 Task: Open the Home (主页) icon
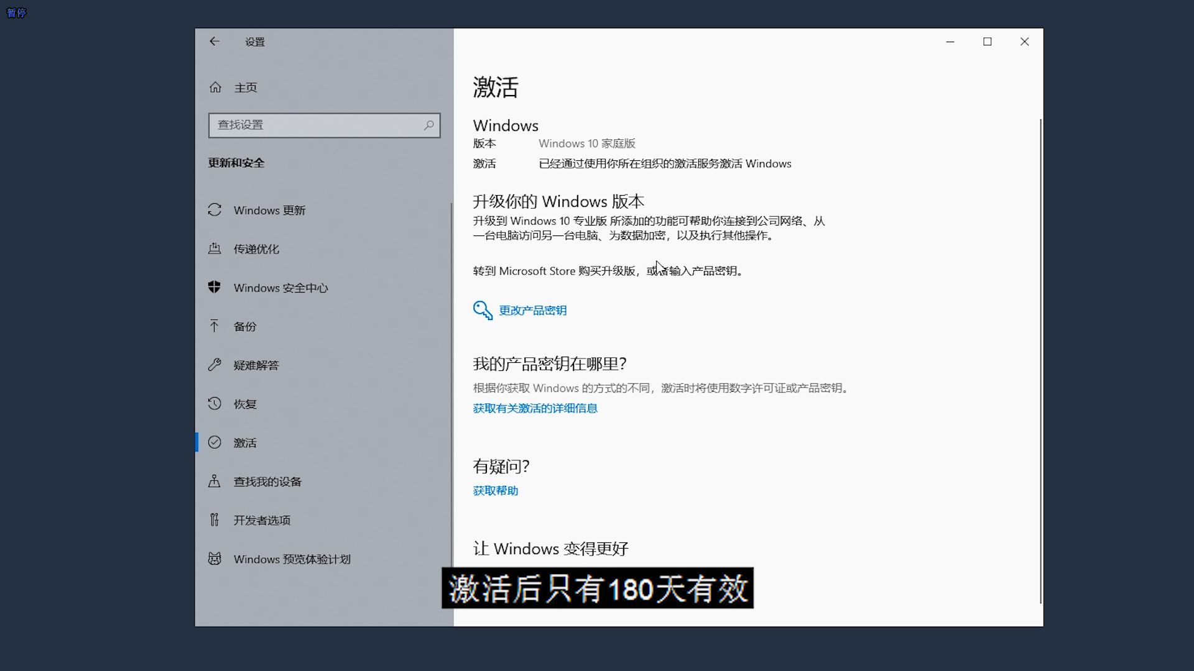coord(215,88)
